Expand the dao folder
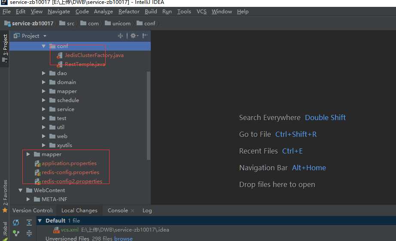This screenshot has height=241, width=396. [43, 73]
